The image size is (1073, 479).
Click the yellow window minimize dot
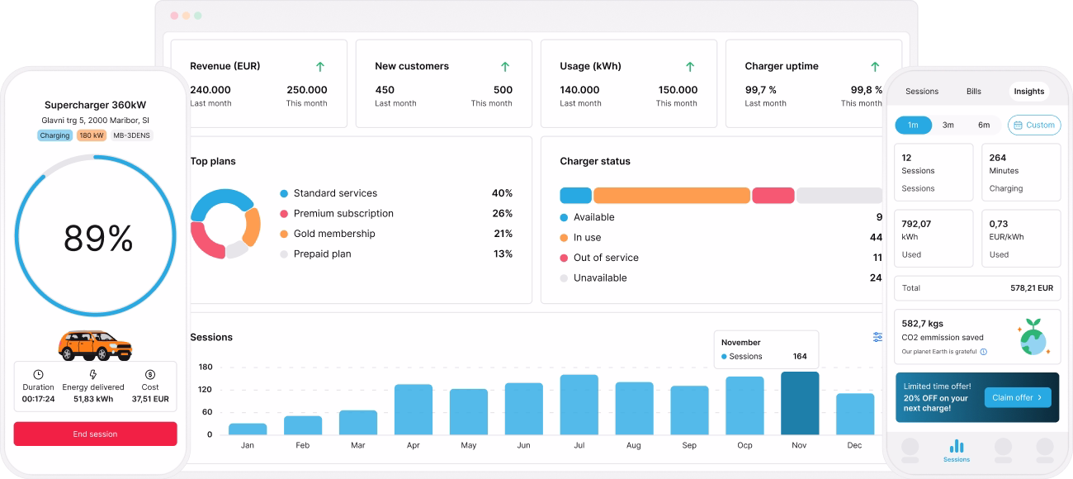click(186, 16)
